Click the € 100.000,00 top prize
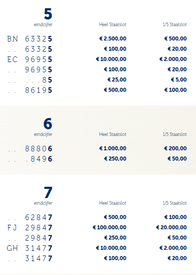 (110, 227)
